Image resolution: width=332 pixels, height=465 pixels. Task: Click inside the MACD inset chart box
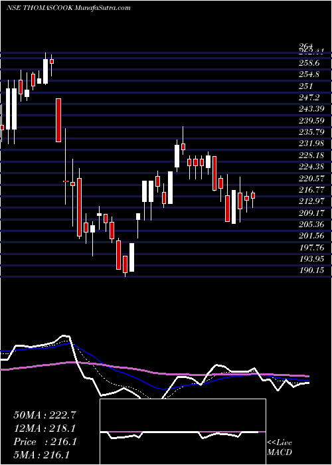point(183,432)
